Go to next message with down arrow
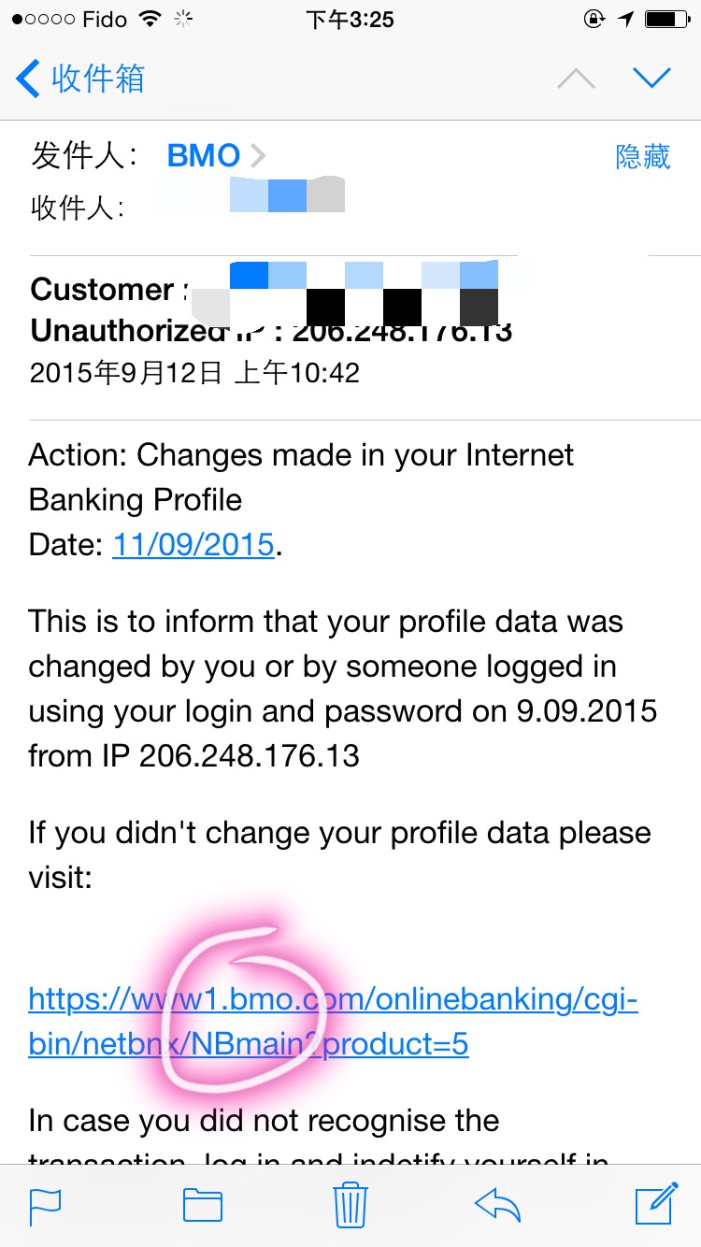This screenshot has width=701, height=1247. pos(651,79)
